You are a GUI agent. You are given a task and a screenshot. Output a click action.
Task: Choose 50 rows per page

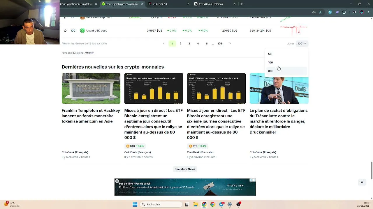click(x=286, y=54)
